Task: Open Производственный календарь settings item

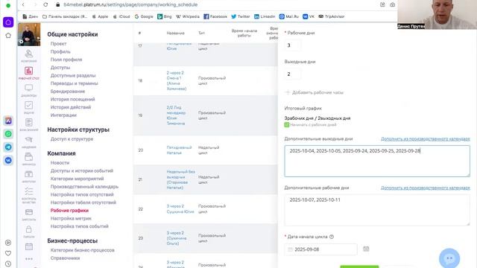Action: pos(84,187)
